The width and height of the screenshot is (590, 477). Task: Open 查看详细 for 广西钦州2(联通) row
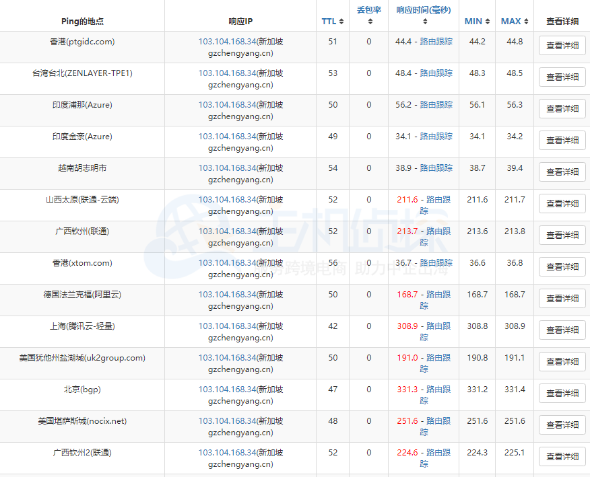[562, 456]
